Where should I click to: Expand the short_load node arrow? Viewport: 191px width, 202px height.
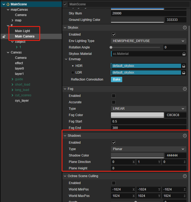click(x=12, y=85)
